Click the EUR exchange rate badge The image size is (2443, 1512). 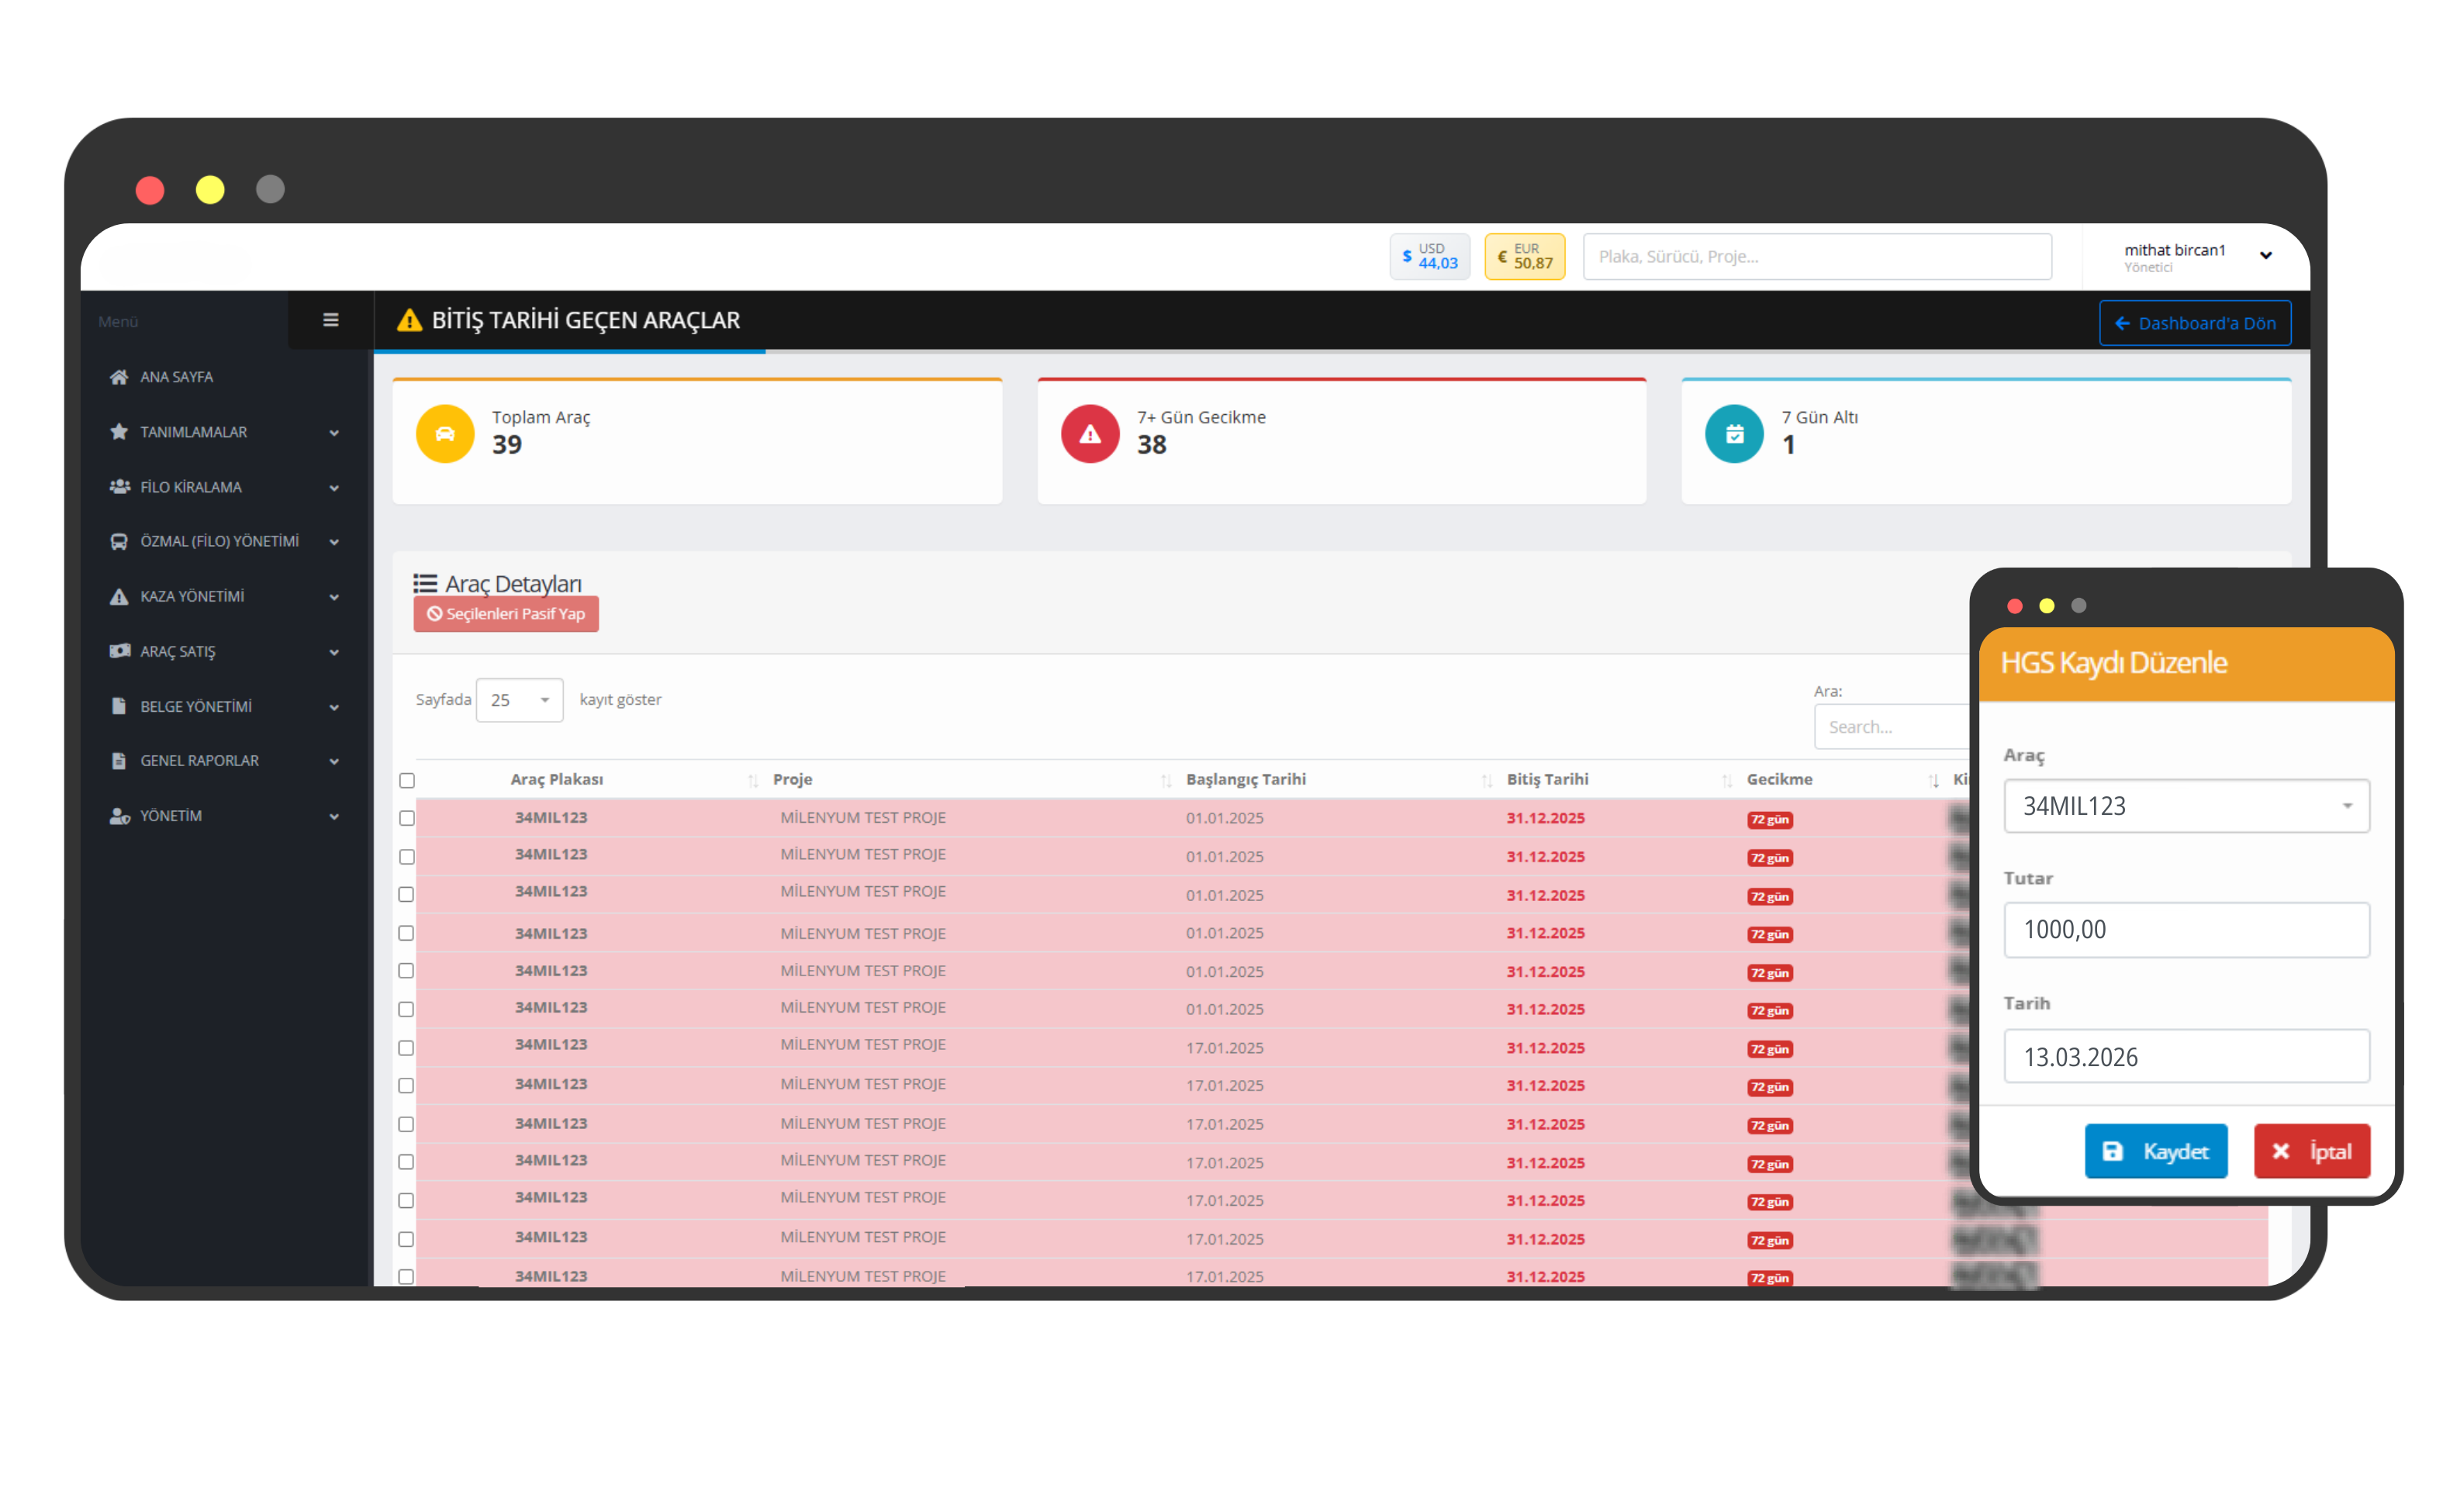point(1523,256)
